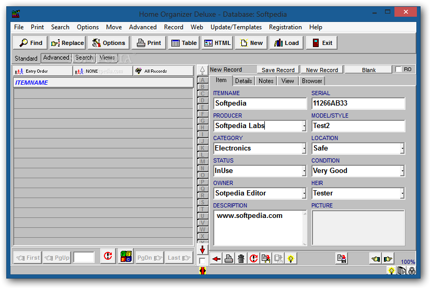
Task: Open the Replace tool
Action: click(x=67, y=43)
